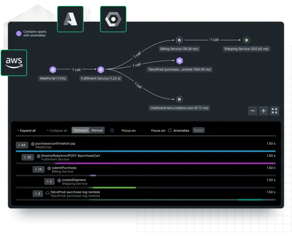Screen dimensions: 292x238
Task: Switch to Standard view mode
Action: tap(81, 130)
